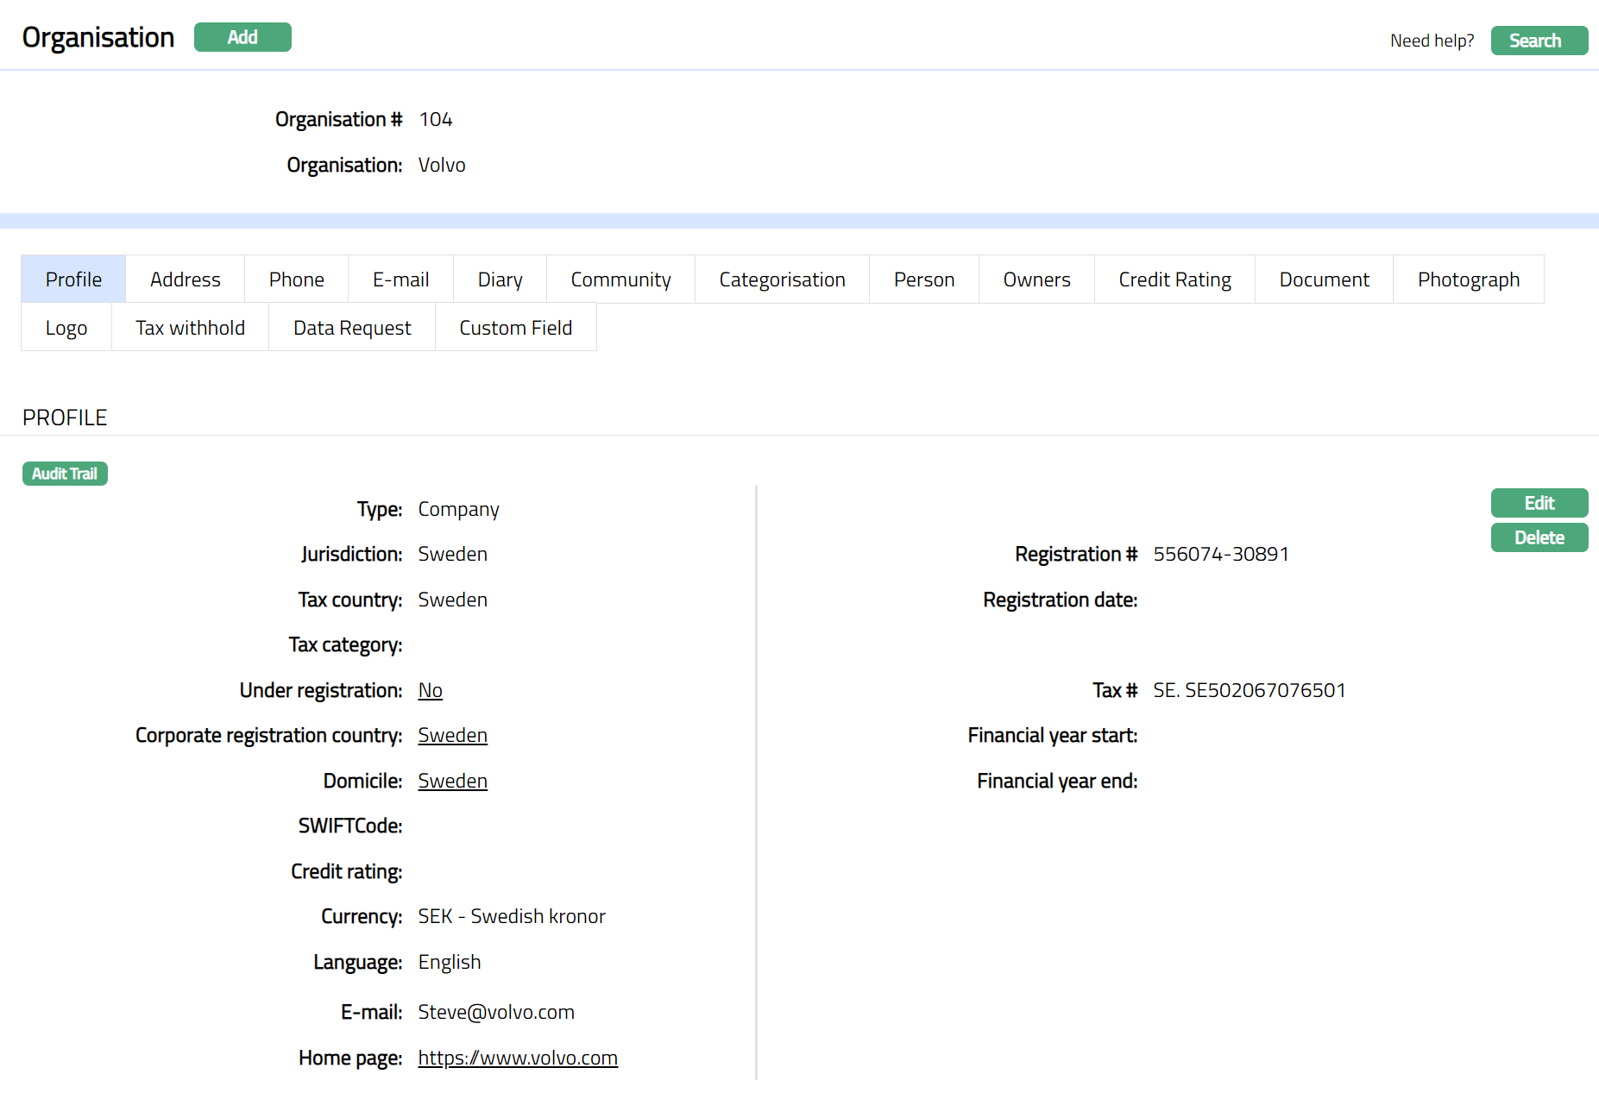The width and height of the screenshot is (1599, 1093).
Task: Select the Document tab
Action: point(1324,280)
